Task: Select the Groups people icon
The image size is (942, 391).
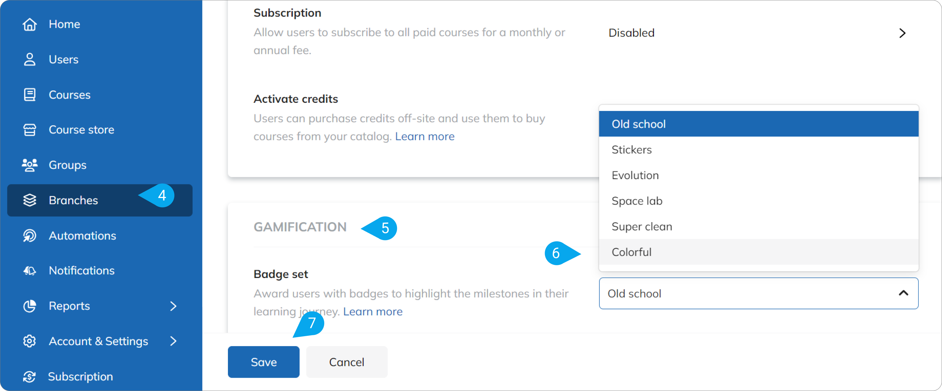Action: [30, 165]
